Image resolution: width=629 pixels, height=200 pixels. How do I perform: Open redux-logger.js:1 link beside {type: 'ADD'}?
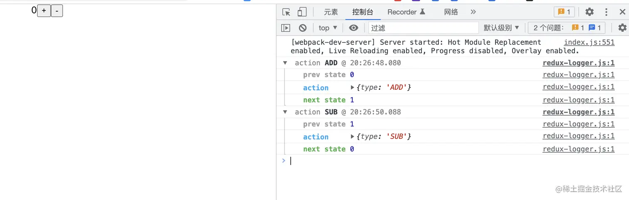pos(579,87)
